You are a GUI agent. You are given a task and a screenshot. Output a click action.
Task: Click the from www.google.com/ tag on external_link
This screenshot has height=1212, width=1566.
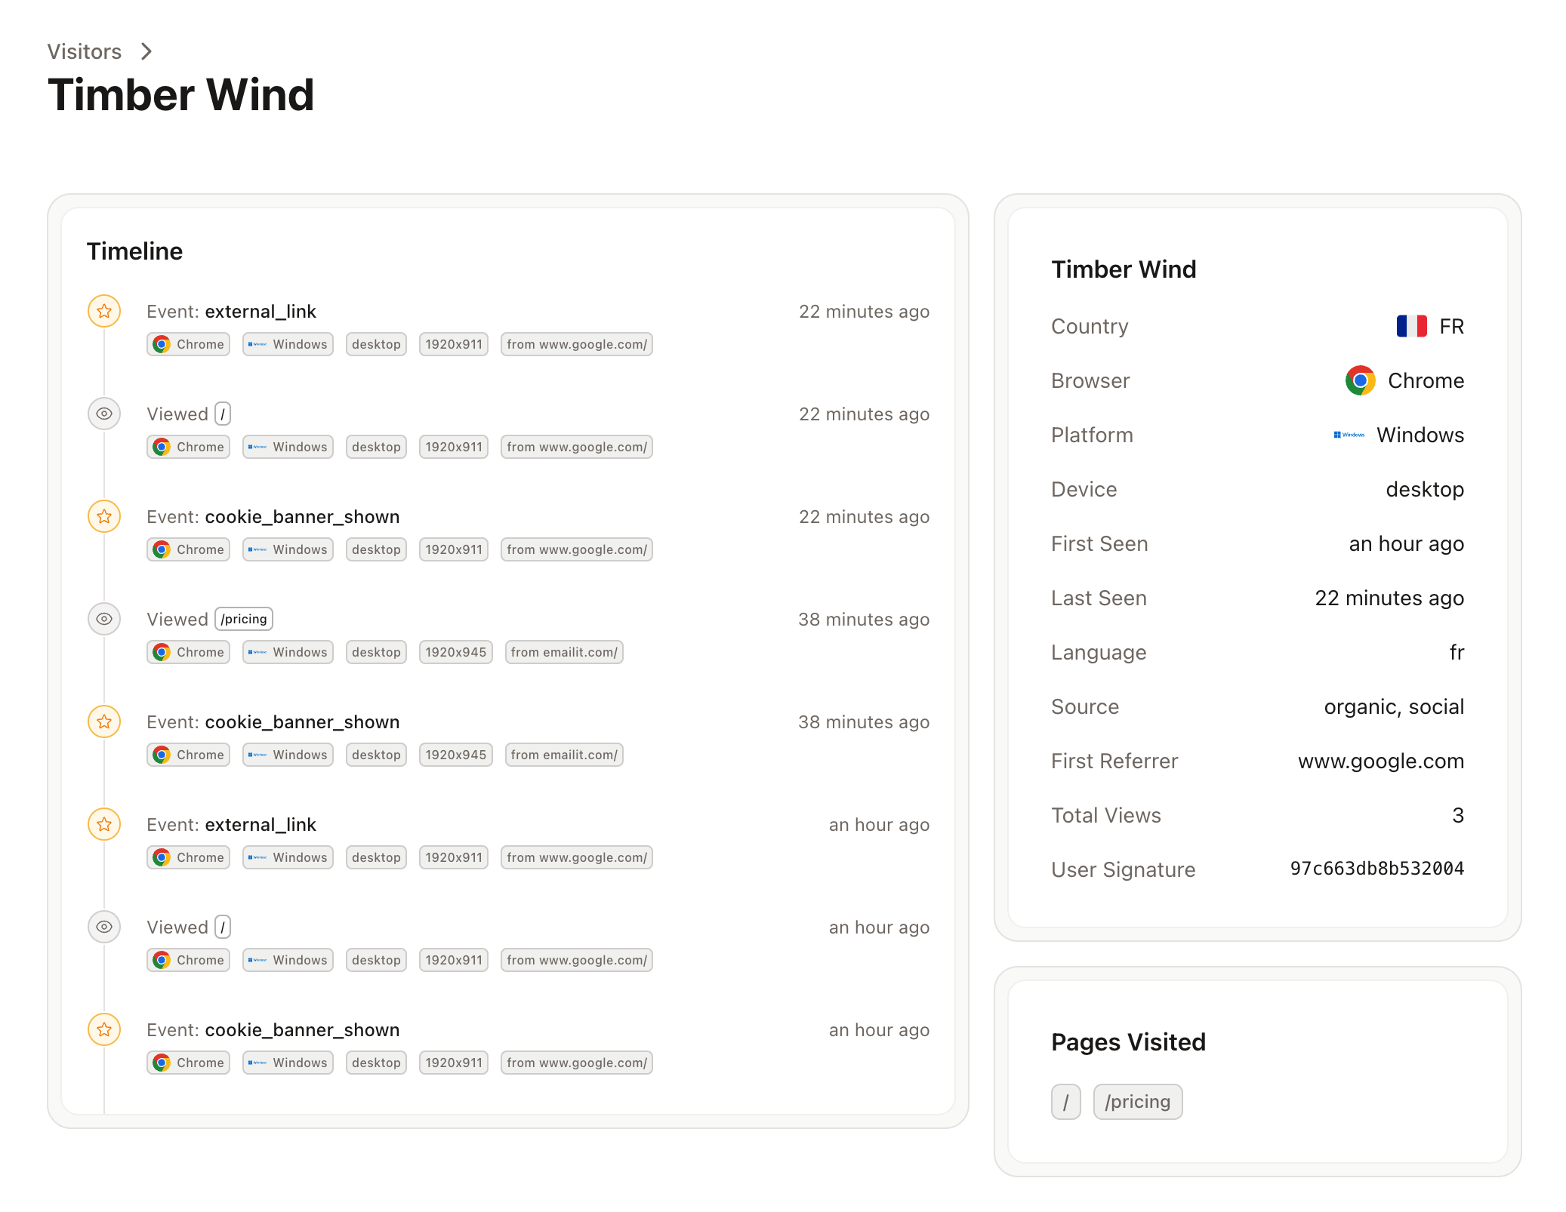pyautogui.click(x=576, y=344)
